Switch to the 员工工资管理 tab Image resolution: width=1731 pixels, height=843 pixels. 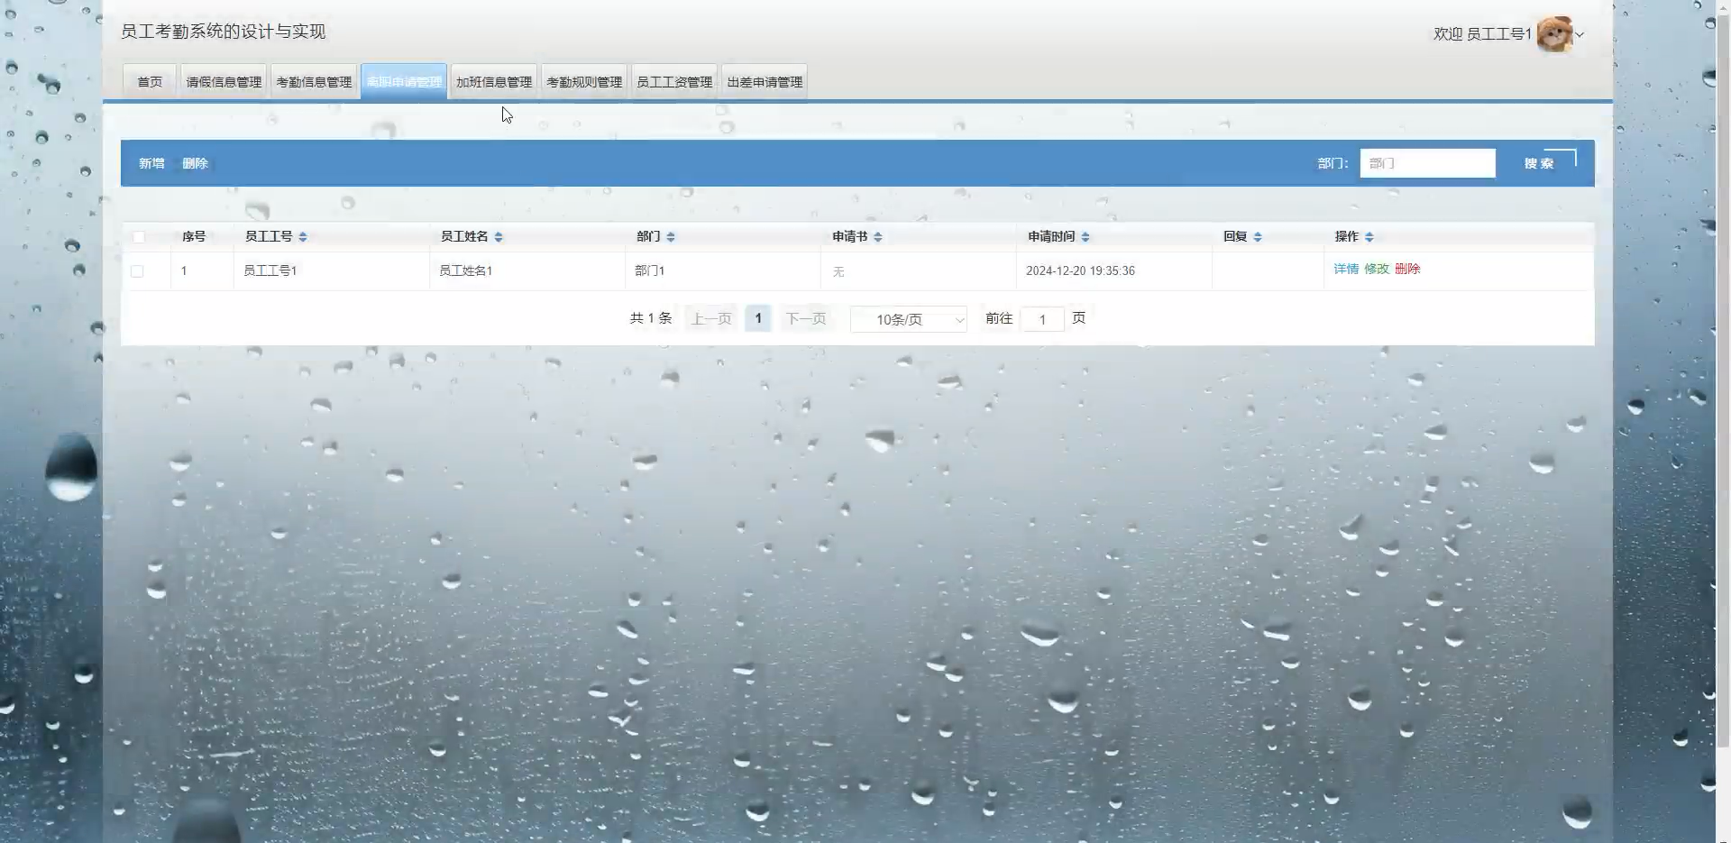673,81
